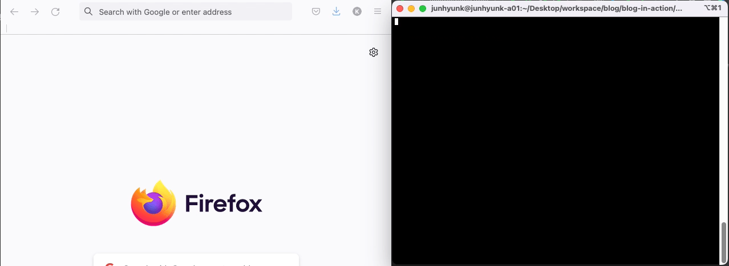This screenshot has height=266, width=729.
Task: Click the Firefox wordmark text
Action: click(x=224, y=203)
